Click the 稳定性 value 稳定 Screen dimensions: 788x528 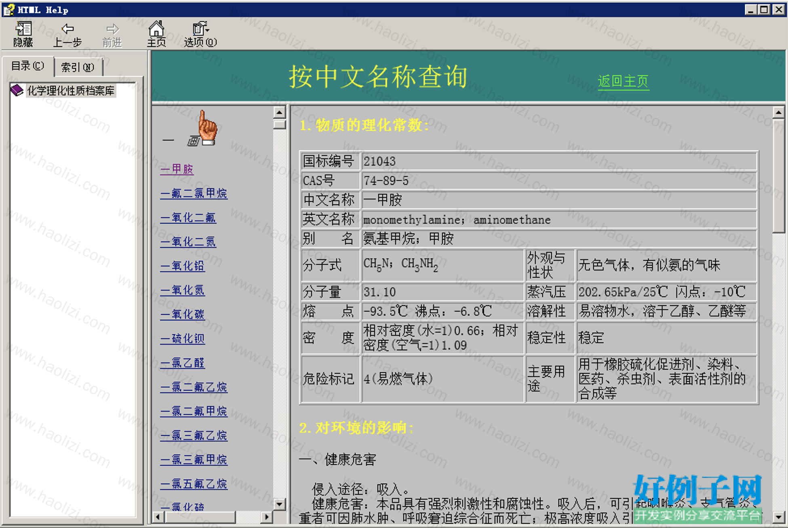point(591,337)
